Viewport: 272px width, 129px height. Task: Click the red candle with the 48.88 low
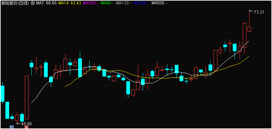[x=17, y=118]
